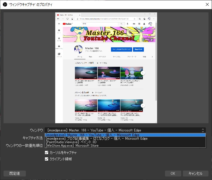Click the Master. 166 channel avatar in the preview
Image resolution: width=212 pixels, height=180 pixels.
(78, 49)
